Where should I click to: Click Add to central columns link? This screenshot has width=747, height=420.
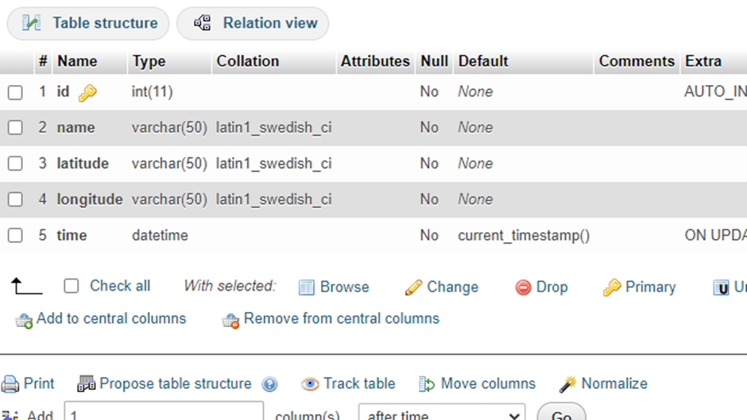point(110,319)
